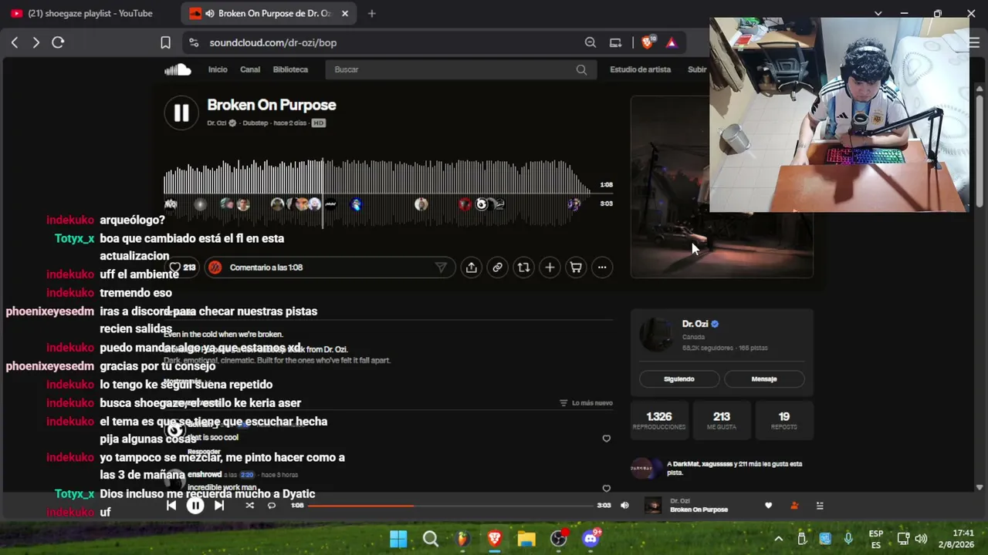Like the 'that is soo cool' comment

point(606,439)
